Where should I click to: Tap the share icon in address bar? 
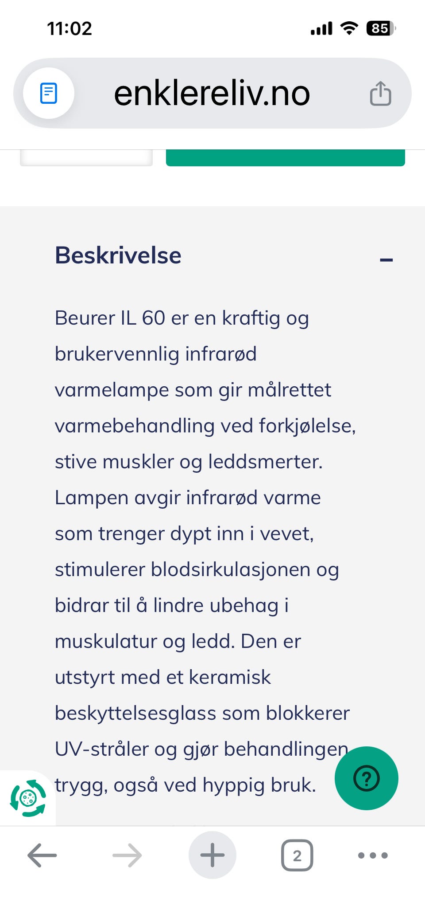[x=380, y=93]
